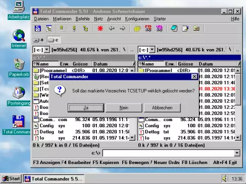Open the left panel drive dropdown
The image size is (246, 184).
click(x=47, y=50)
